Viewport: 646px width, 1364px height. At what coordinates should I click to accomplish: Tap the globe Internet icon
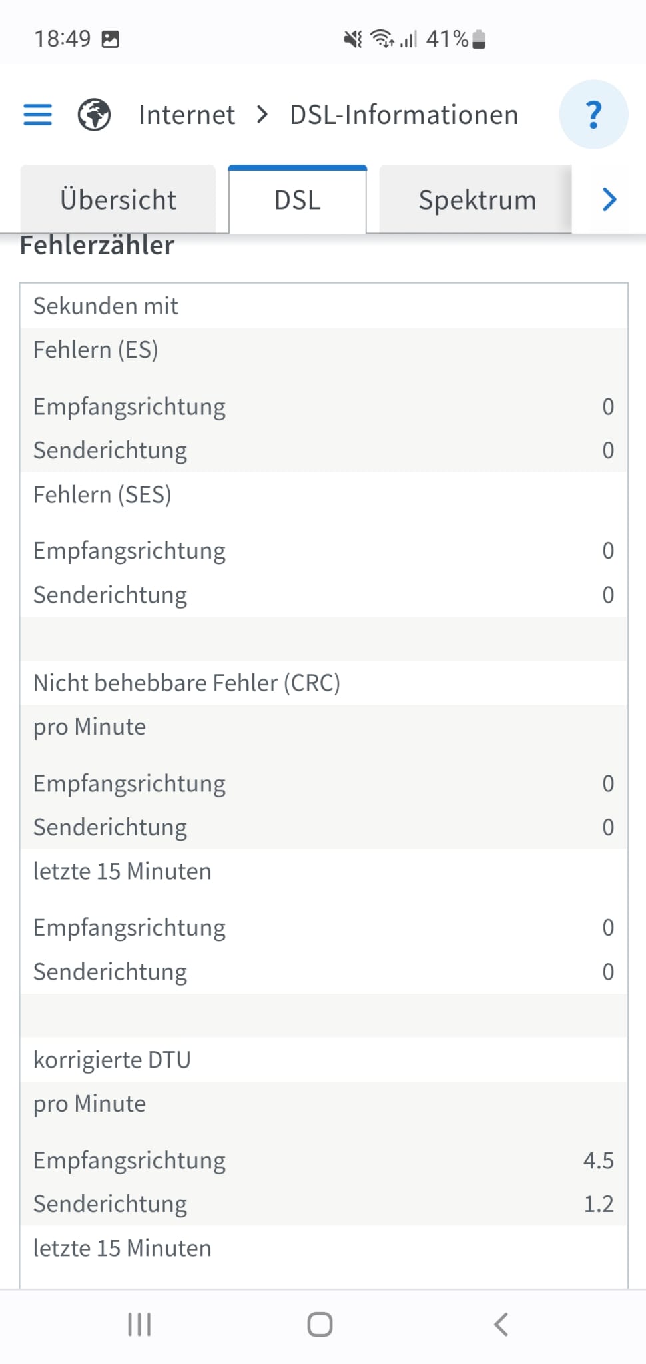94,115
